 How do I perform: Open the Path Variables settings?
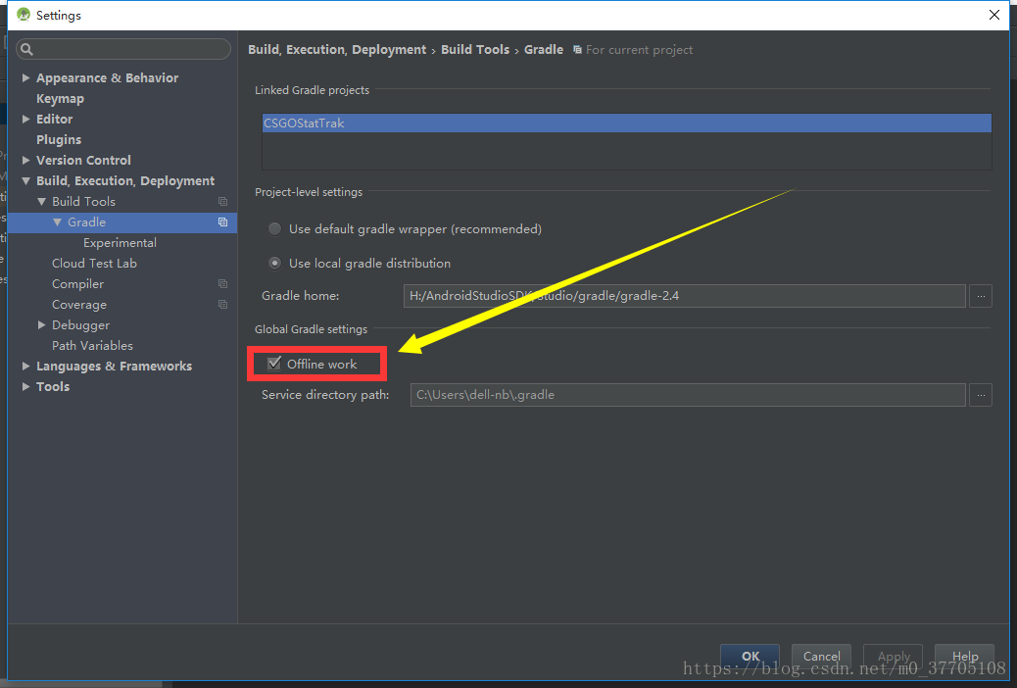(x=93, y=346)
